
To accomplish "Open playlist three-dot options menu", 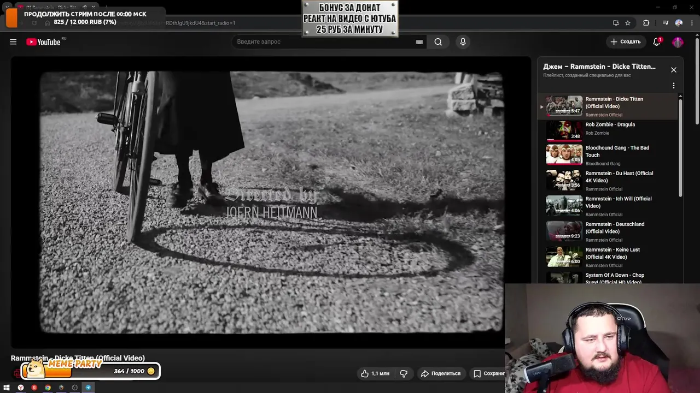I will [x=674, y=86].
